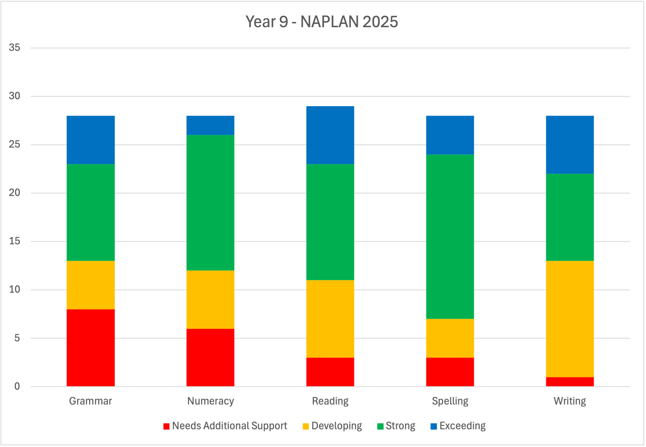Select the green Strong segment of Spelling bar
The width and height of the screenshot is (646, 447).
coord(450,236)
